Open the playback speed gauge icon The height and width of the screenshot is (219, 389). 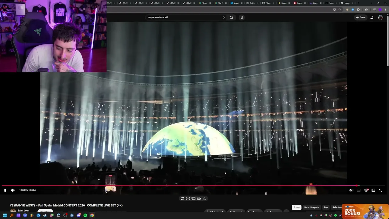199,198
